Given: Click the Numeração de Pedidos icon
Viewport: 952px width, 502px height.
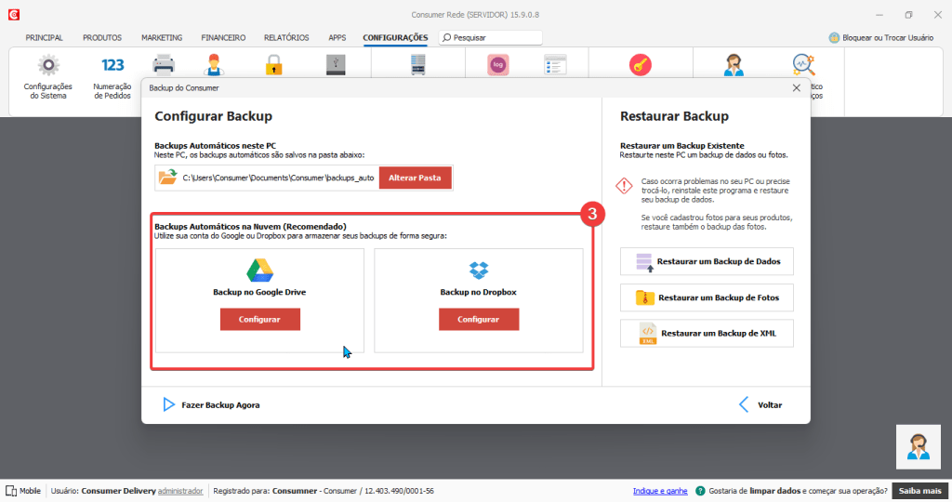Looking at the screenshot, I should (112, 66).
